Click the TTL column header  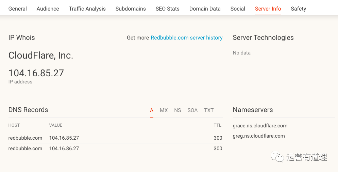tap(218, 125)
